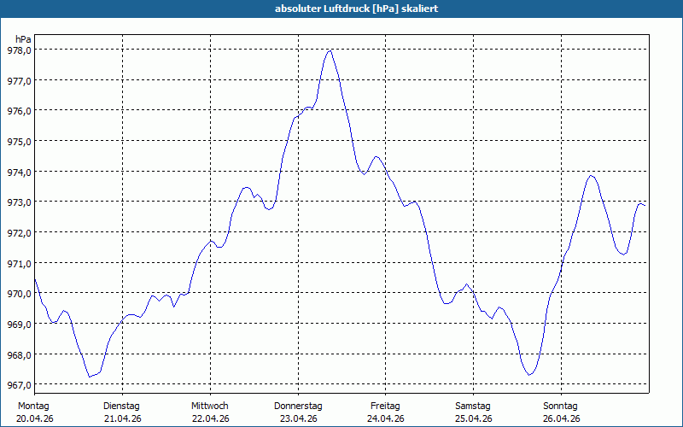683x427 pixels.
Task: Click the 967,0 axis value
Action: (19, 385)
